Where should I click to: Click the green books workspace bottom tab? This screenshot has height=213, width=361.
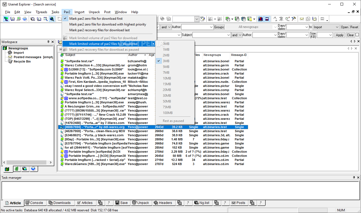tap(7, 169)
